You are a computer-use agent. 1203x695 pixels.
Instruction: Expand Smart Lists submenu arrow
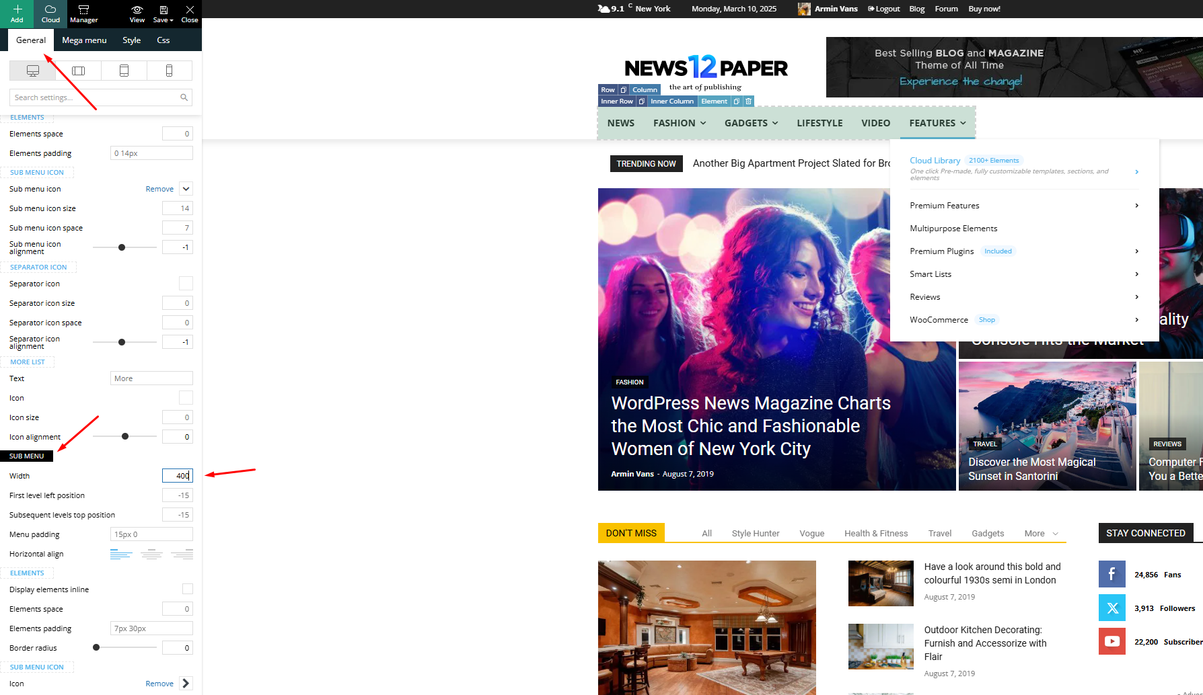1137,274
